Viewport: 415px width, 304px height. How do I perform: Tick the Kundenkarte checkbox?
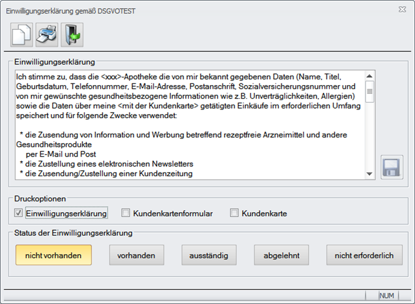(x=235, y=213)
